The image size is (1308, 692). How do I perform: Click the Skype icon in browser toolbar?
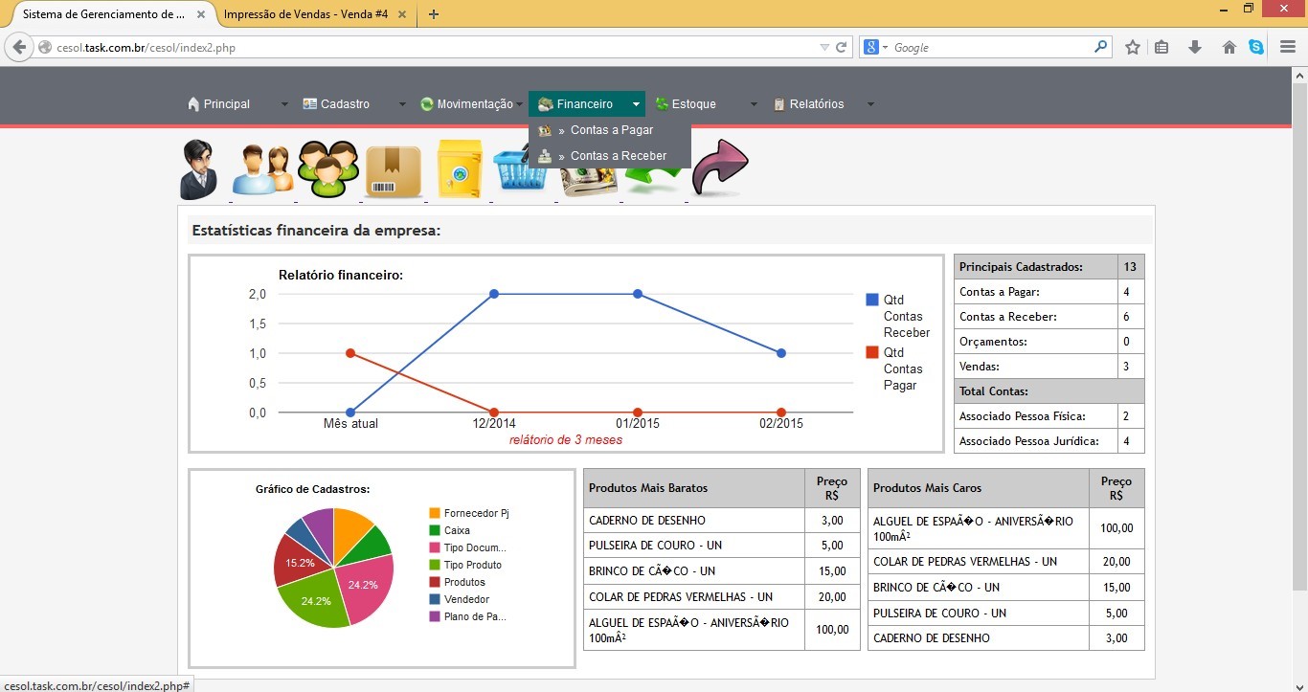pyautogui.click(x=1255, y=47)
